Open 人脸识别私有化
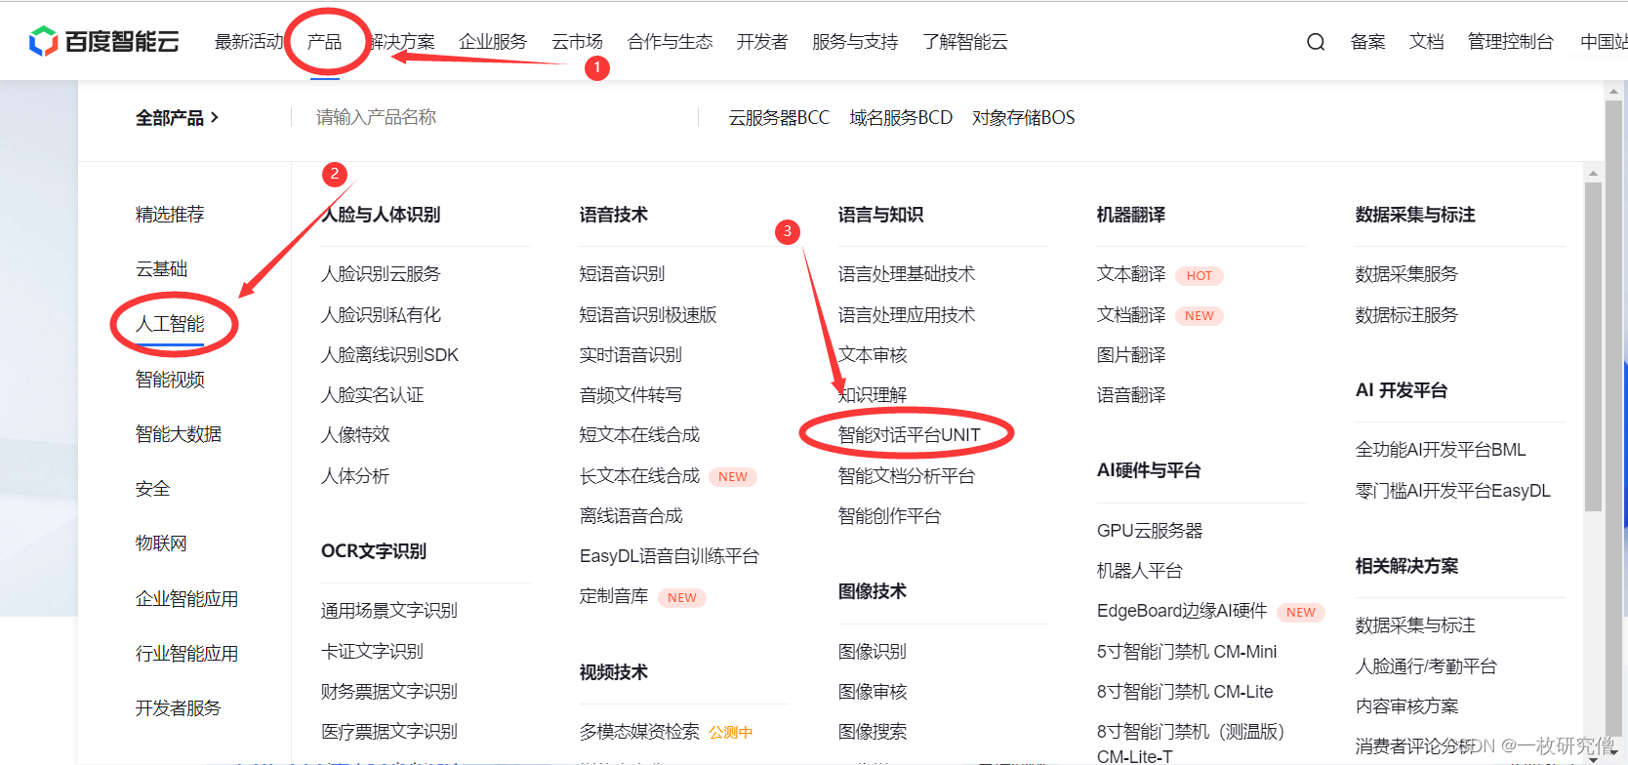This screenshot has width=1628, height=765. click(x=381, y=315)
